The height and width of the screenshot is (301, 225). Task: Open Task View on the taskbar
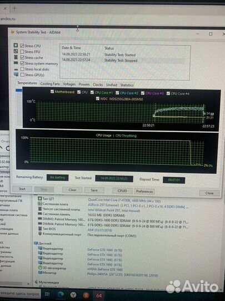[47, 294]
